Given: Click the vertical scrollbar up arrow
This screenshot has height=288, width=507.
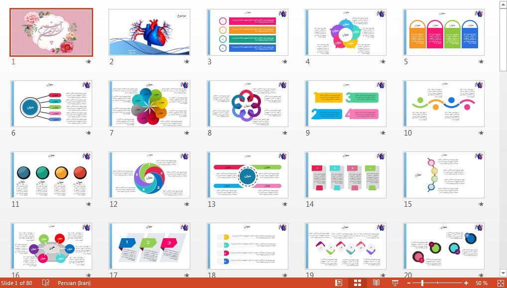Looking at the screenshot, I should [x=503, y=4].
